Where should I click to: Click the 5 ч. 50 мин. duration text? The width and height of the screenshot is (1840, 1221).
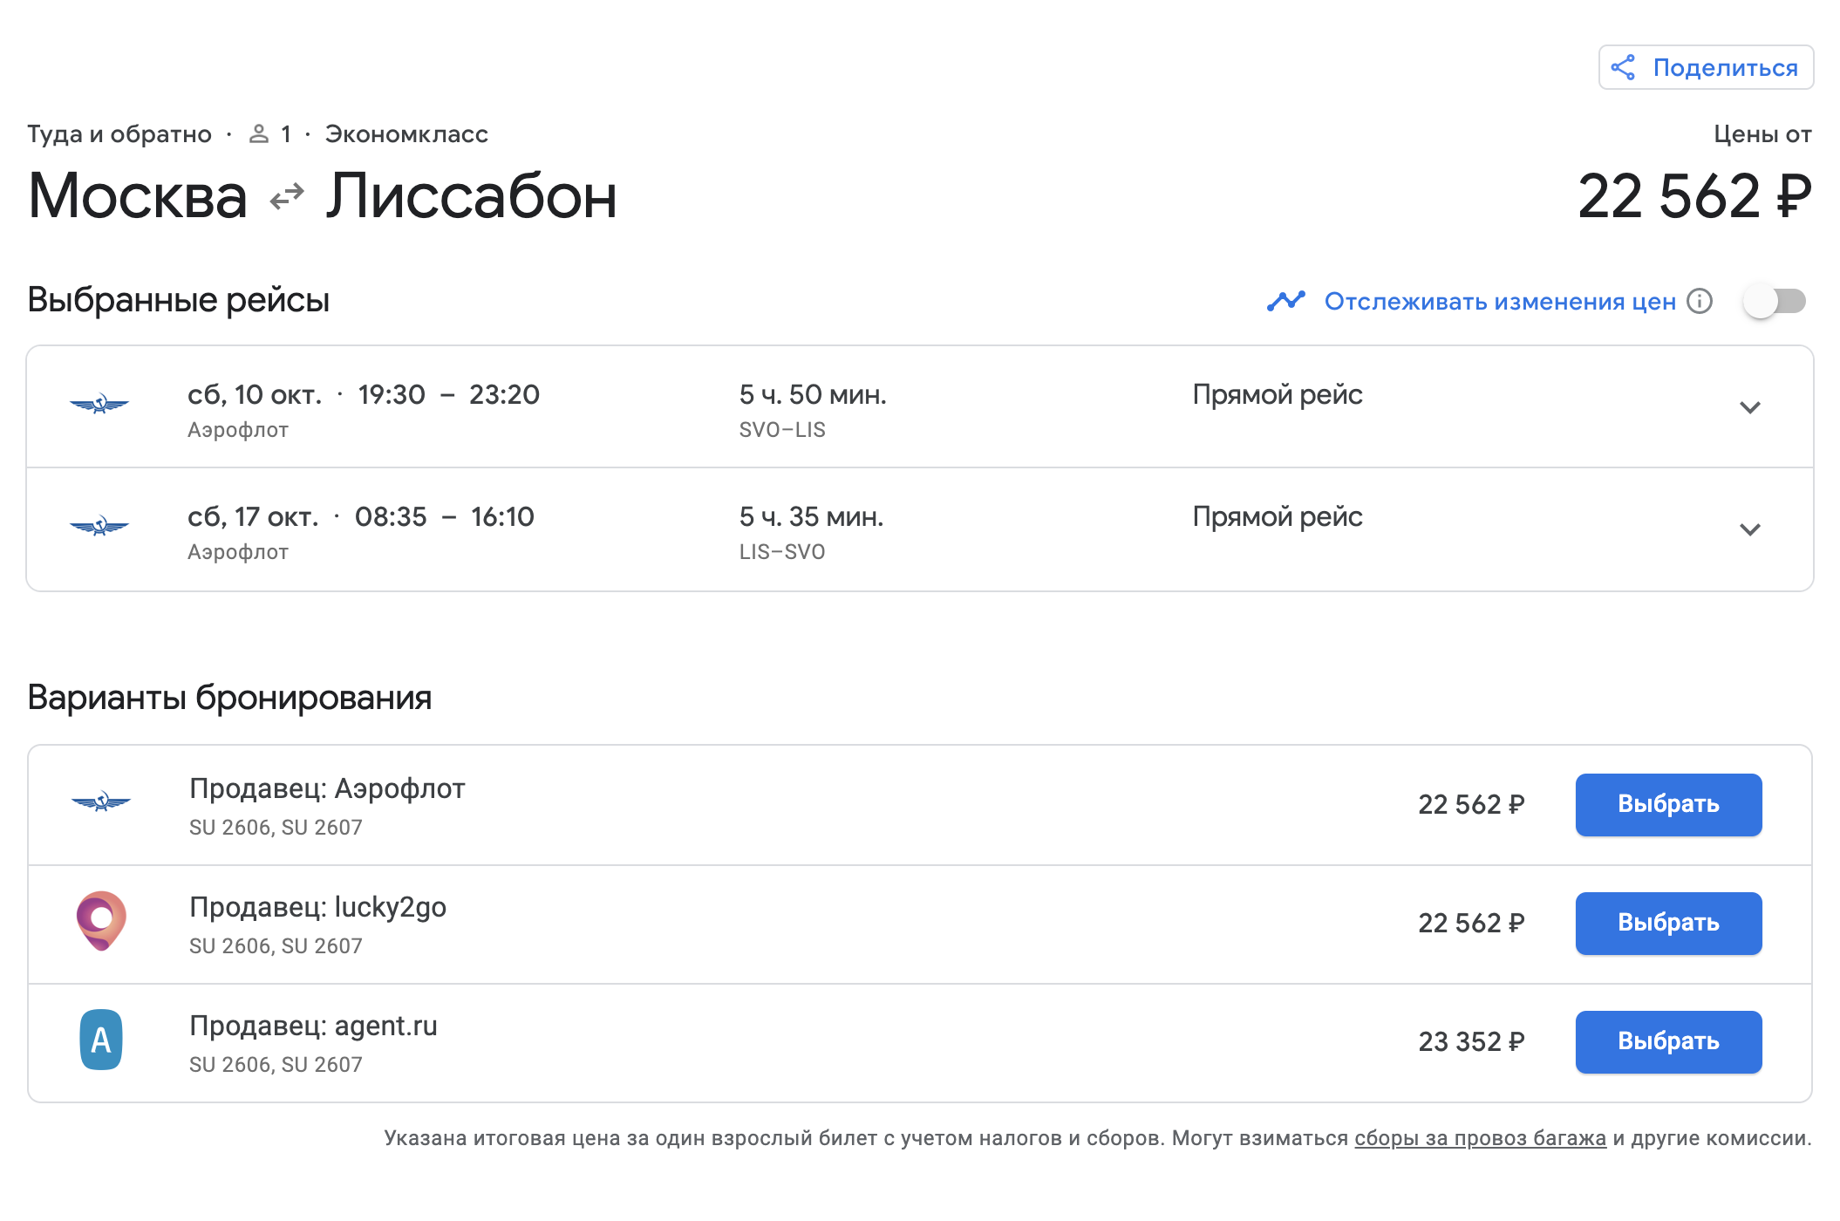click(813, 394)
